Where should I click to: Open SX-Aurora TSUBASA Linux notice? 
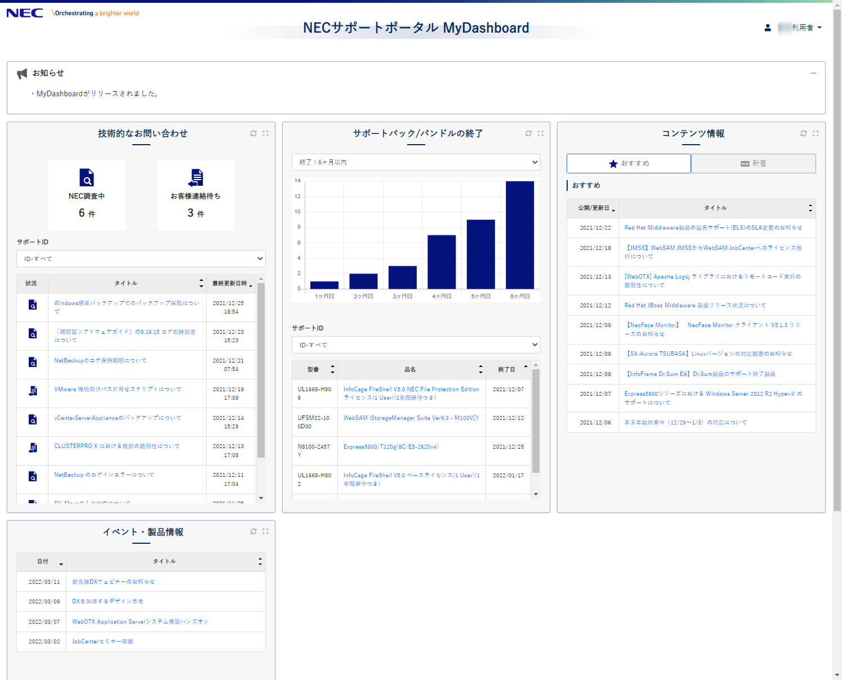pos(709,354)
